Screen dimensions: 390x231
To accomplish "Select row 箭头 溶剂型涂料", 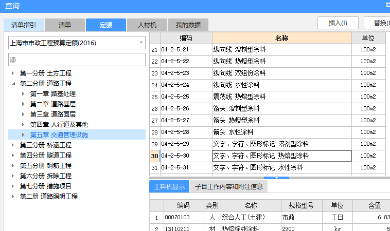I will (282, 108).
